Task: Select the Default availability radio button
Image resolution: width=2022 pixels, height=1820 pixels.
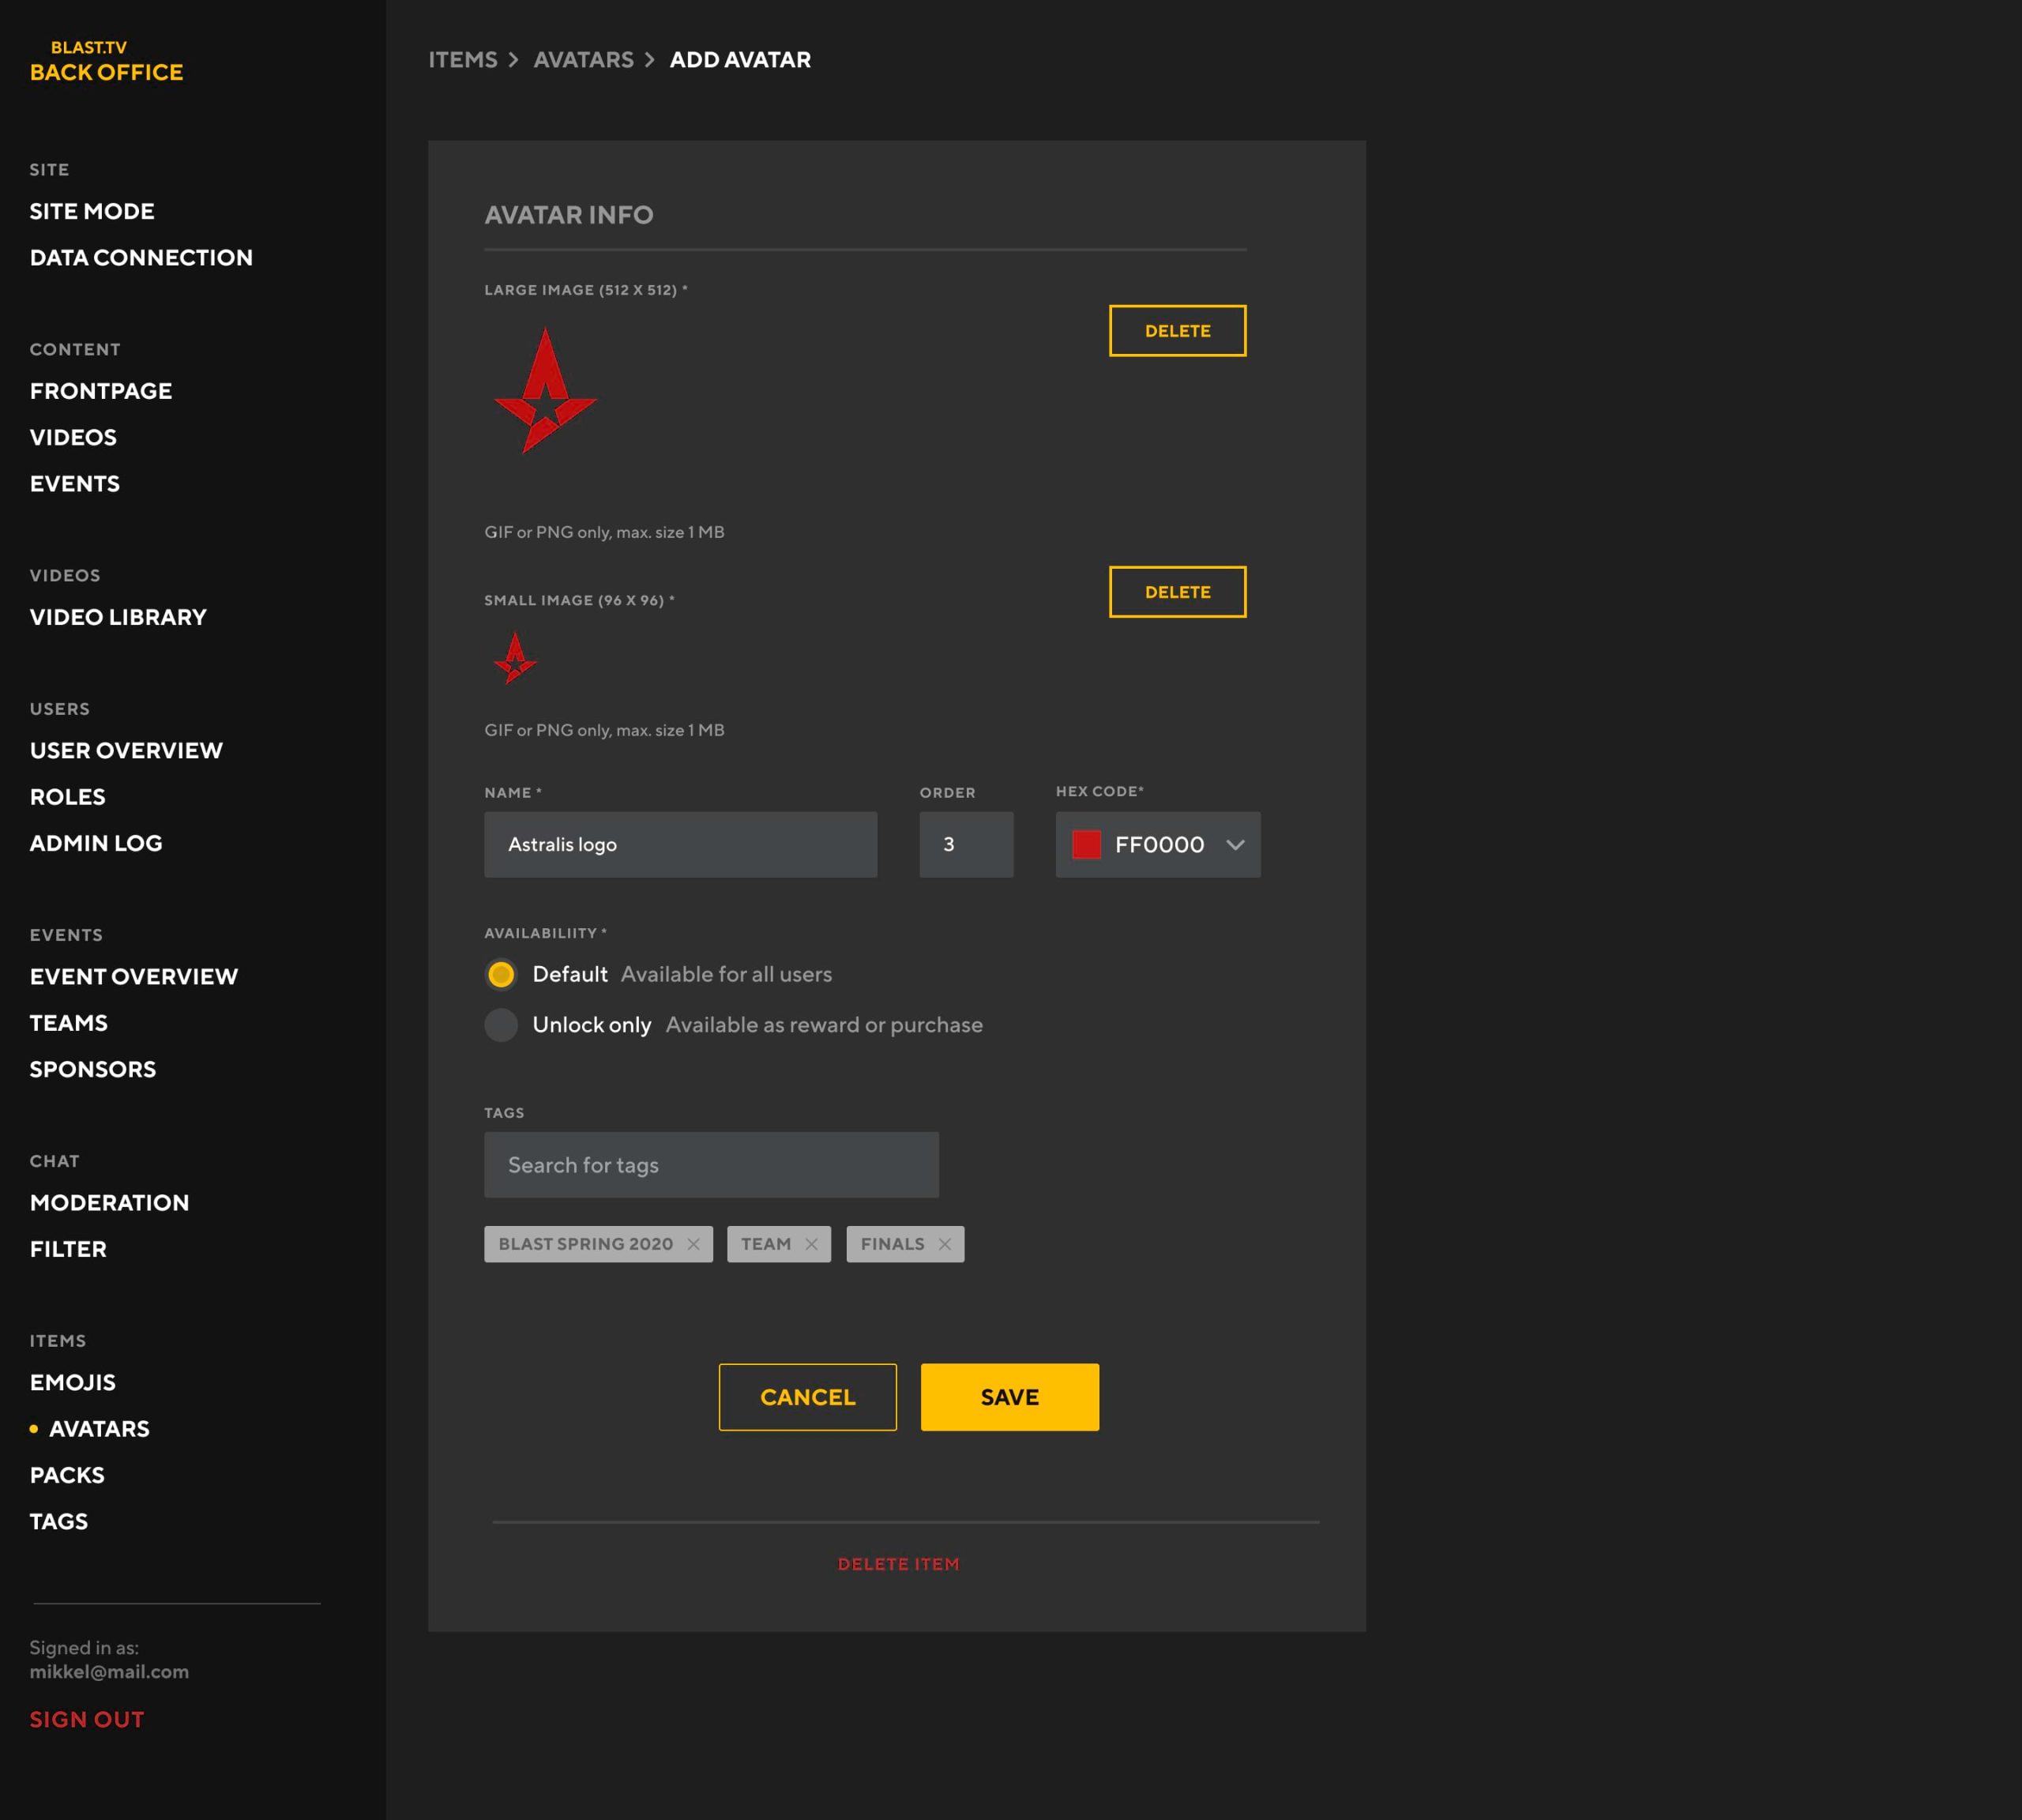Action: click(x=501, y=974)
